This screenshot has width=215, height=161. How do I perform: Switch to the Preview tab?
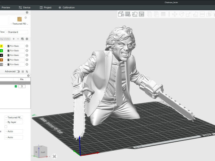coord(6,8)
